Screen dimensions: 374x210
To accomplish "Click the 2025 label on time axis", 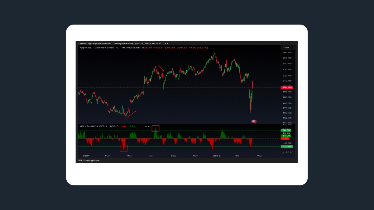I will pyautogui.click(x=217, y=156).
